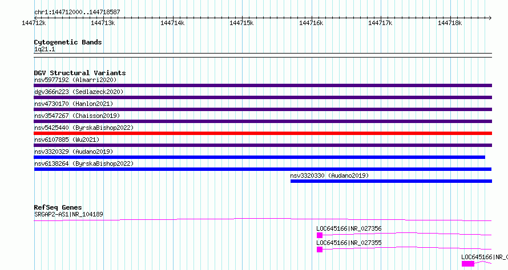The width and height of the screenshot is (508, 270).
Task: Click the SRGAP2-AS1|NR_104189 gene label
Action: point(68,214)
